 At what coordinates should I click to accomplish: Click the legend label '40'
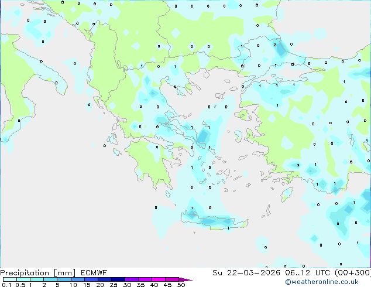(154, 285)
